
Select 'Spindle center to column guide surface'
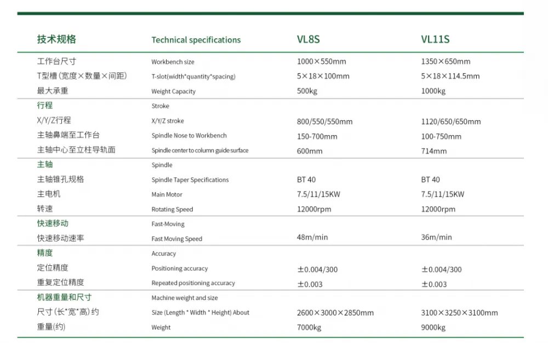200,150
